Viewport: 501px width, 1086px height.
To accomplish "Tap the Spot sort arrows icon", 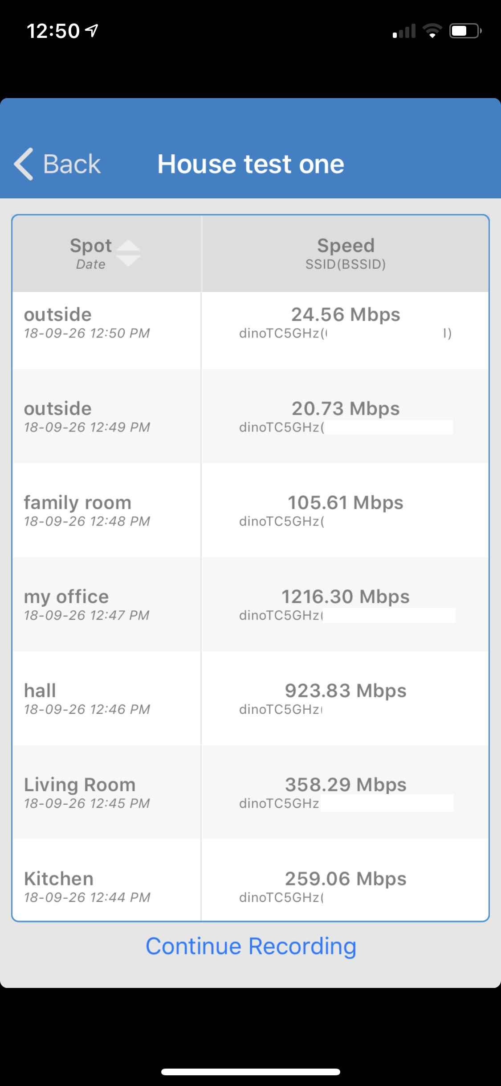I will coord(128,253).
